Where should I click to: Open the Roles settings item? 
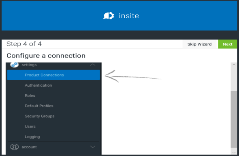pyautogui.click(x=30, y=96)
